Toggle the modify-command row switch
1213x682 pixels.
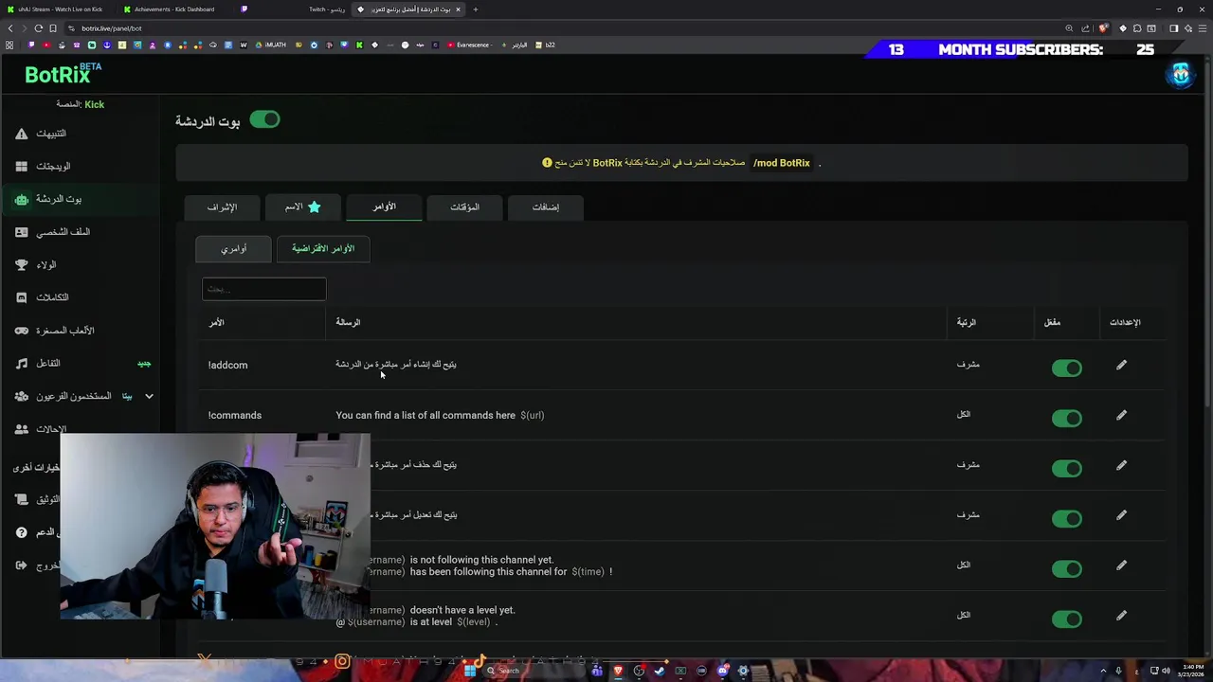tap(1067, 519)
